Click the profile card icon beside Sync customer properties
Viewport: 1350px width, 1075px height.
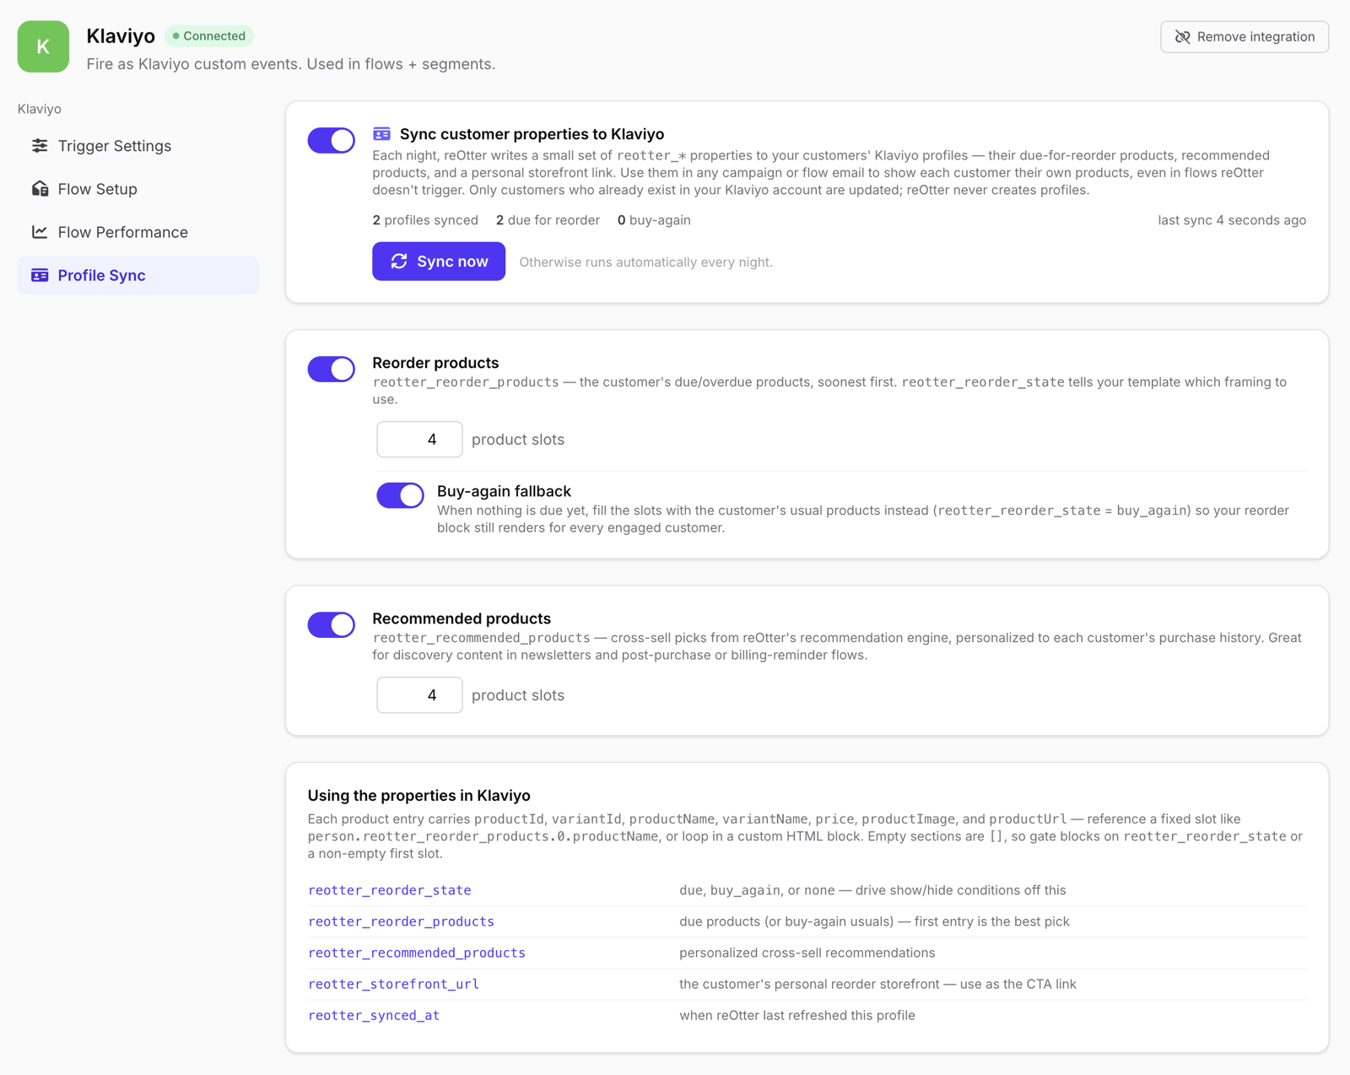coord(381,134)
